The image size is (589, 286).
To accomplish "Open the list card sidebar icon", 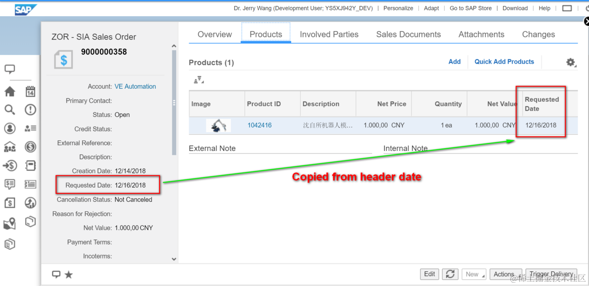I will click(x=30, y=184).
